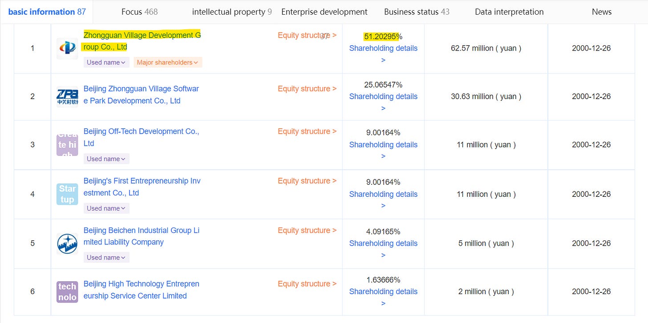The image size is (648, 323).
Task: Select the 25.06547% shareholding value
Action: [x=383, y=85]
